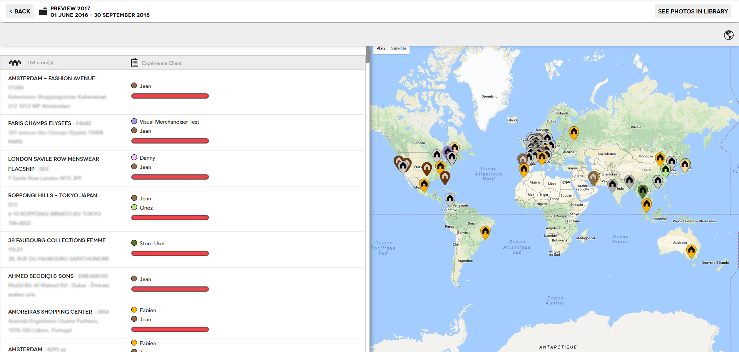
Task: Click the light green dot beside Onez
Action: [134, 207]
